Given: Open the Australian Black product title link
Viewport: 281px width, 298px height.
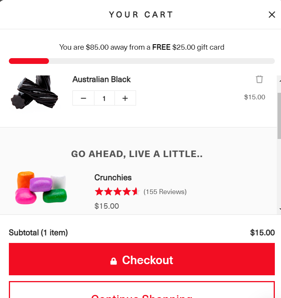Looking at the screenshot, I should (101, 79).
